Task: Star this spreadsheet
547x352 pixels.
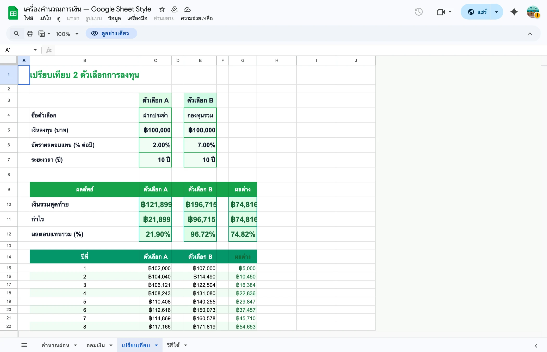Action: click(x=162, y=9)
